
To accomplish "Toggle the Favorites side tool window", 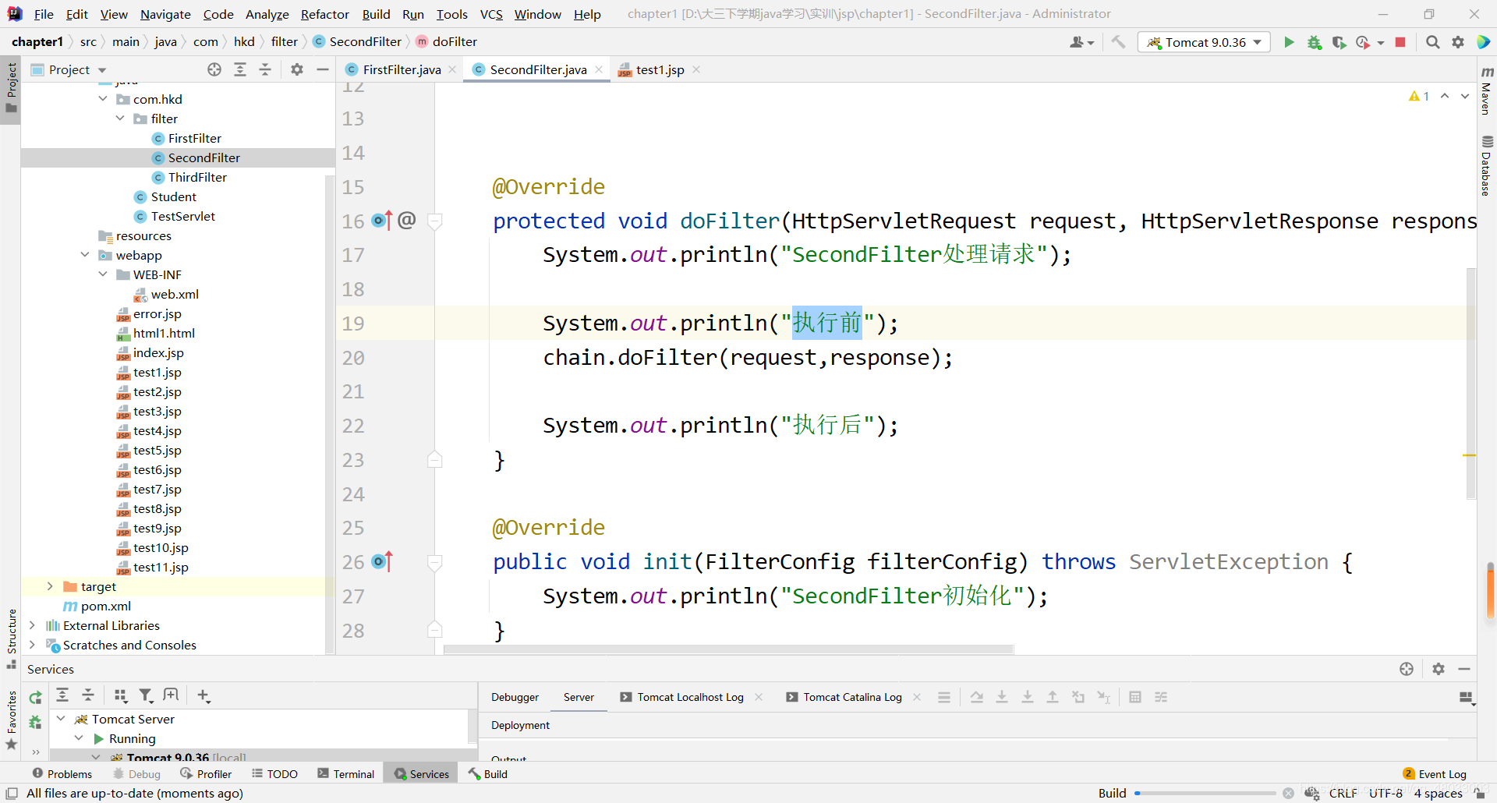I will (x=11, y=720).
